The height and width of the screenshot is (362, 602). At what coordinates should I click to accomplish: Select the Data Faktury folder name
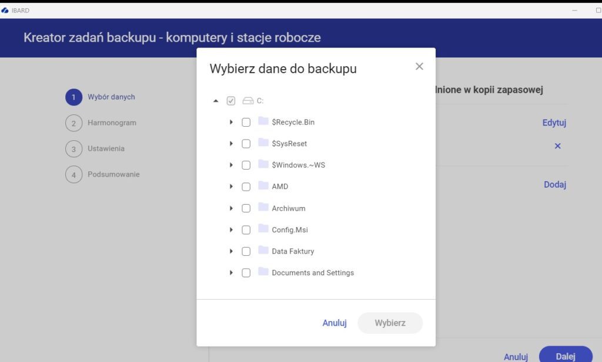coord(293,251)
